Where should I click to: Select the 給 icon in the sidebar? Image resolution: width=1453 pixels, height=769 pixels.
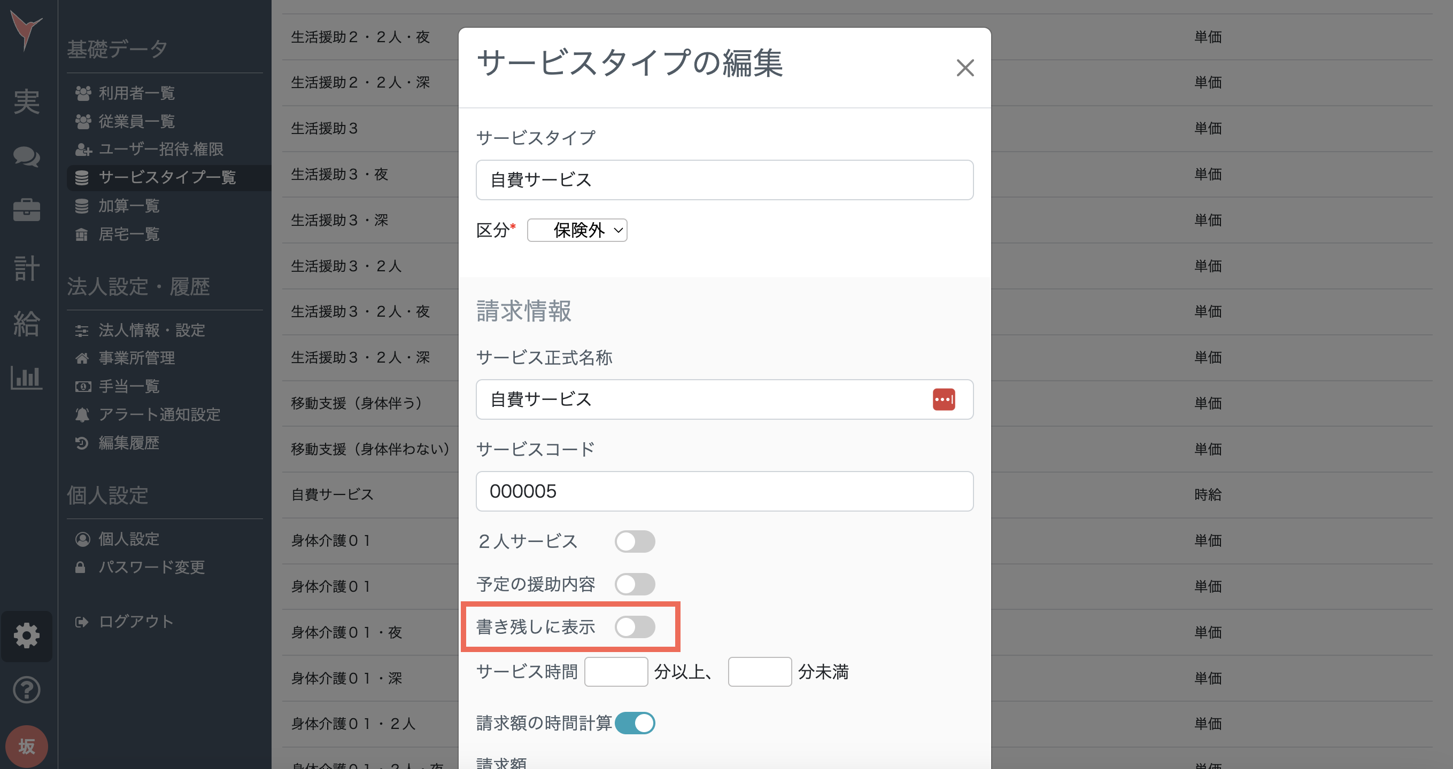pyautogui.click(x=27, y=324)
